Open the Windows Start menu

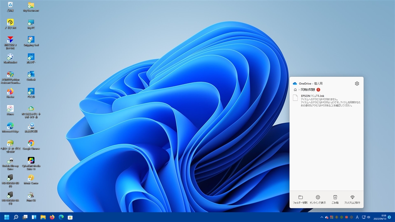tap(7, 217)
